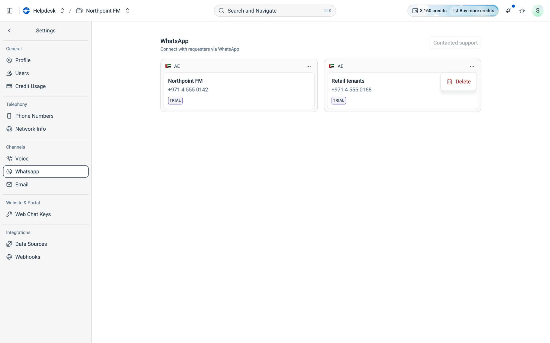Click the Retail tenants card title
The height and width of the screenshot is (343, 550).
point(348,81)
